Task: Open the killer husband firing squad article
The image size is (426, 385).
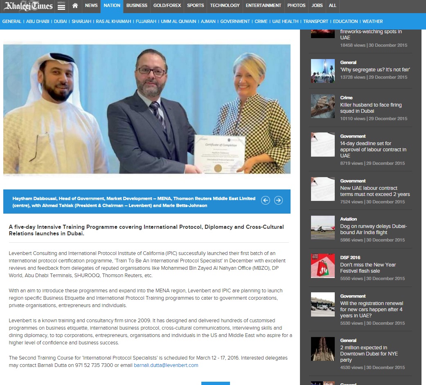Action: [x=370, y=108]
